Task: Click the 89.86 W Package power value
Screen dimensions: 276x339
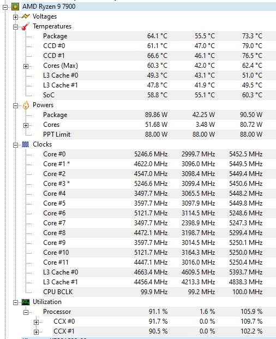Action: pyautogui.click(x=156, y=115)
